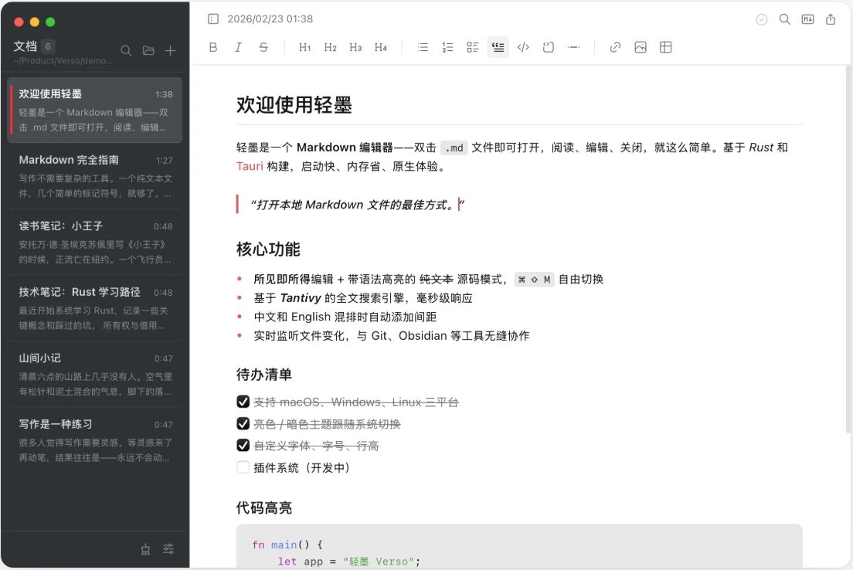Insert a horizontal divider line
The width and height of the screenshot is (853, 570).
(573, 47)
